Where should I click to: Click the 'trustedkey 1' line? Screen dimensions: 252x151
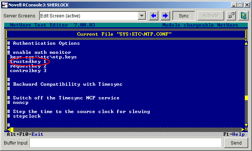pyautogui.click(x=28, y=61)
